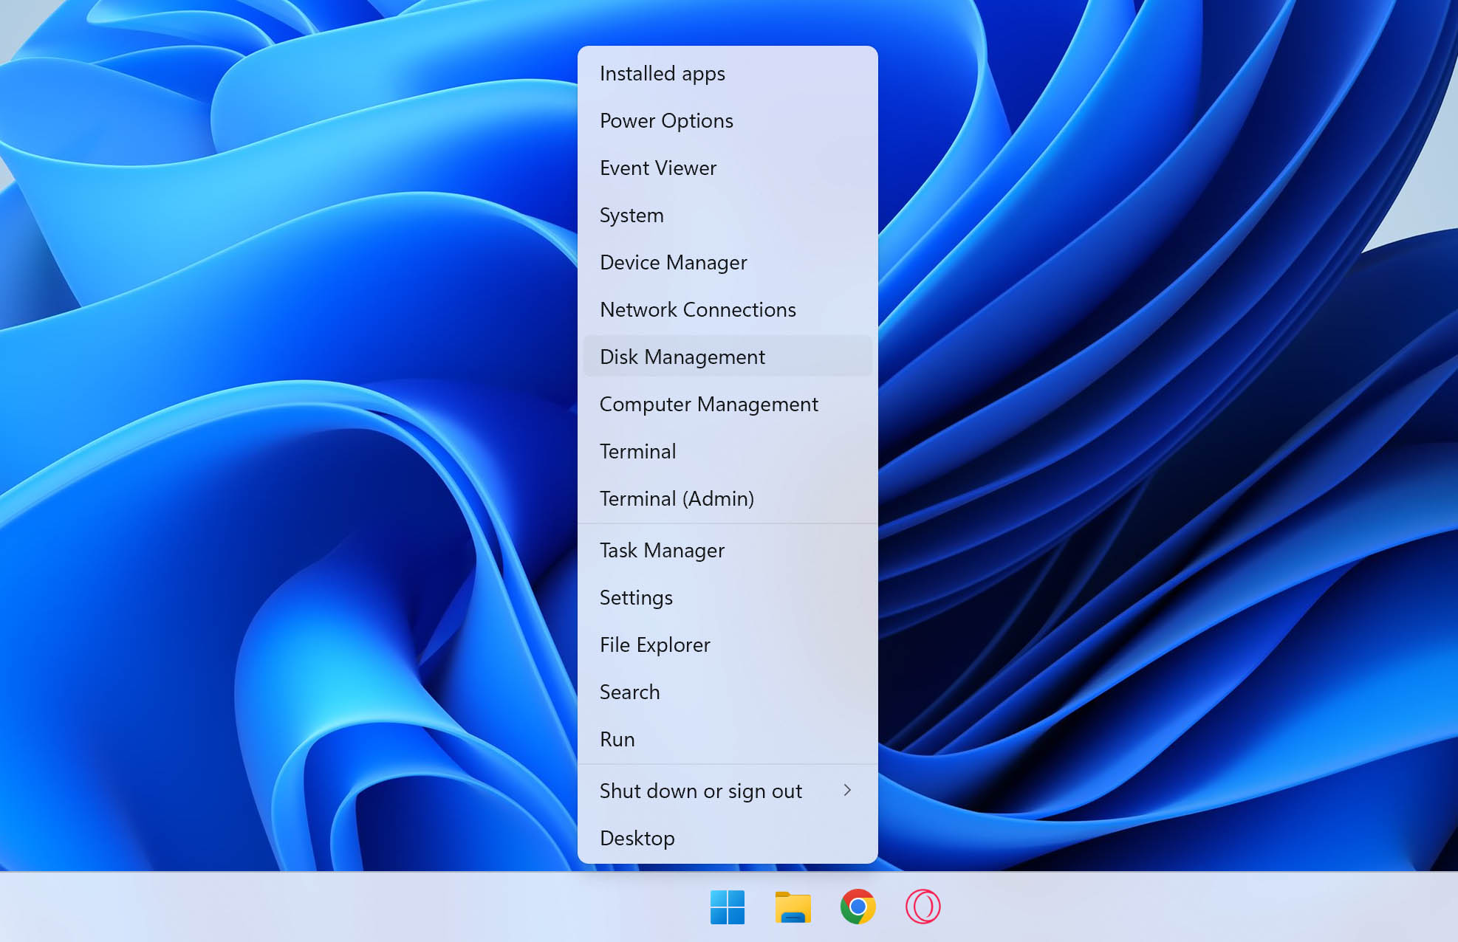1458x942 pixels.
Task: Open Task Manager
Action: (662, 551)
